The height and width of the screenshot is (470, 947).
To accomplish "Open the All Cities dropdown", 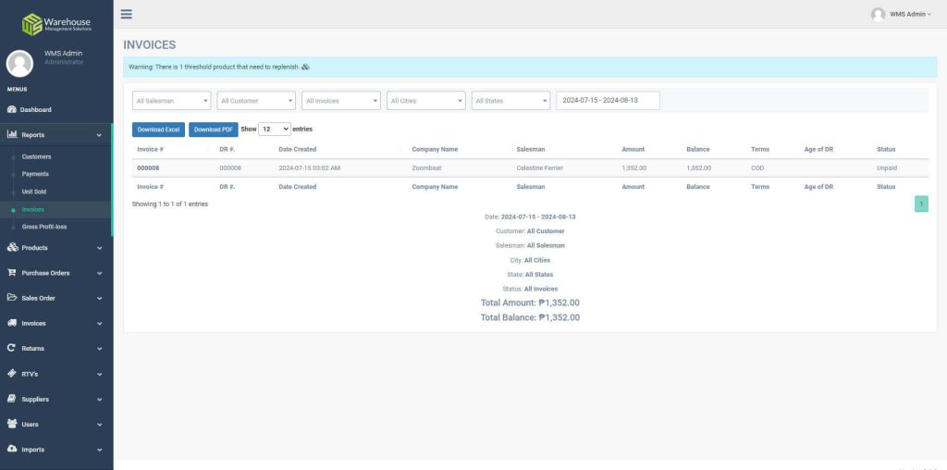I will click(425, 100).
